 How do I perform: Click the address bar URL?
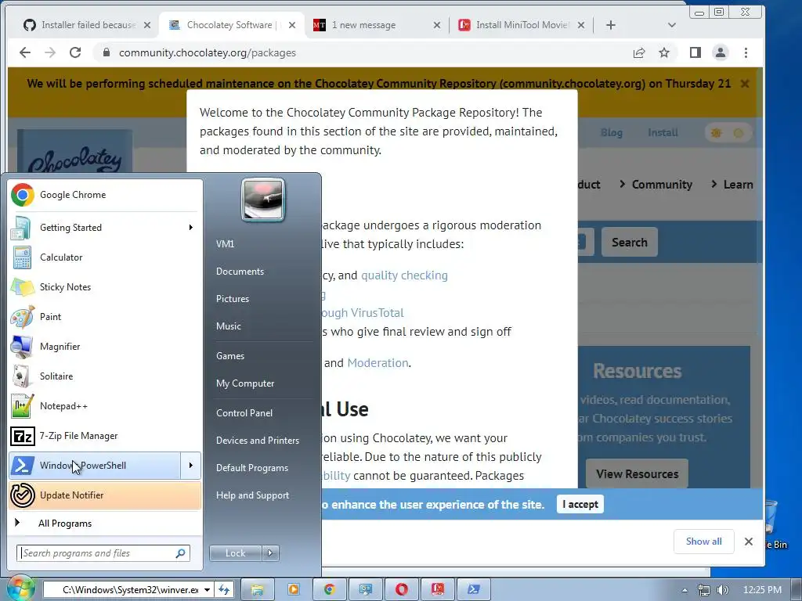click(x=207, y=52)
